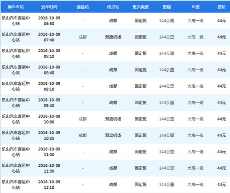
Task: Click 成都 via-station in 07:40 row
Action: [x=83, y=37]
